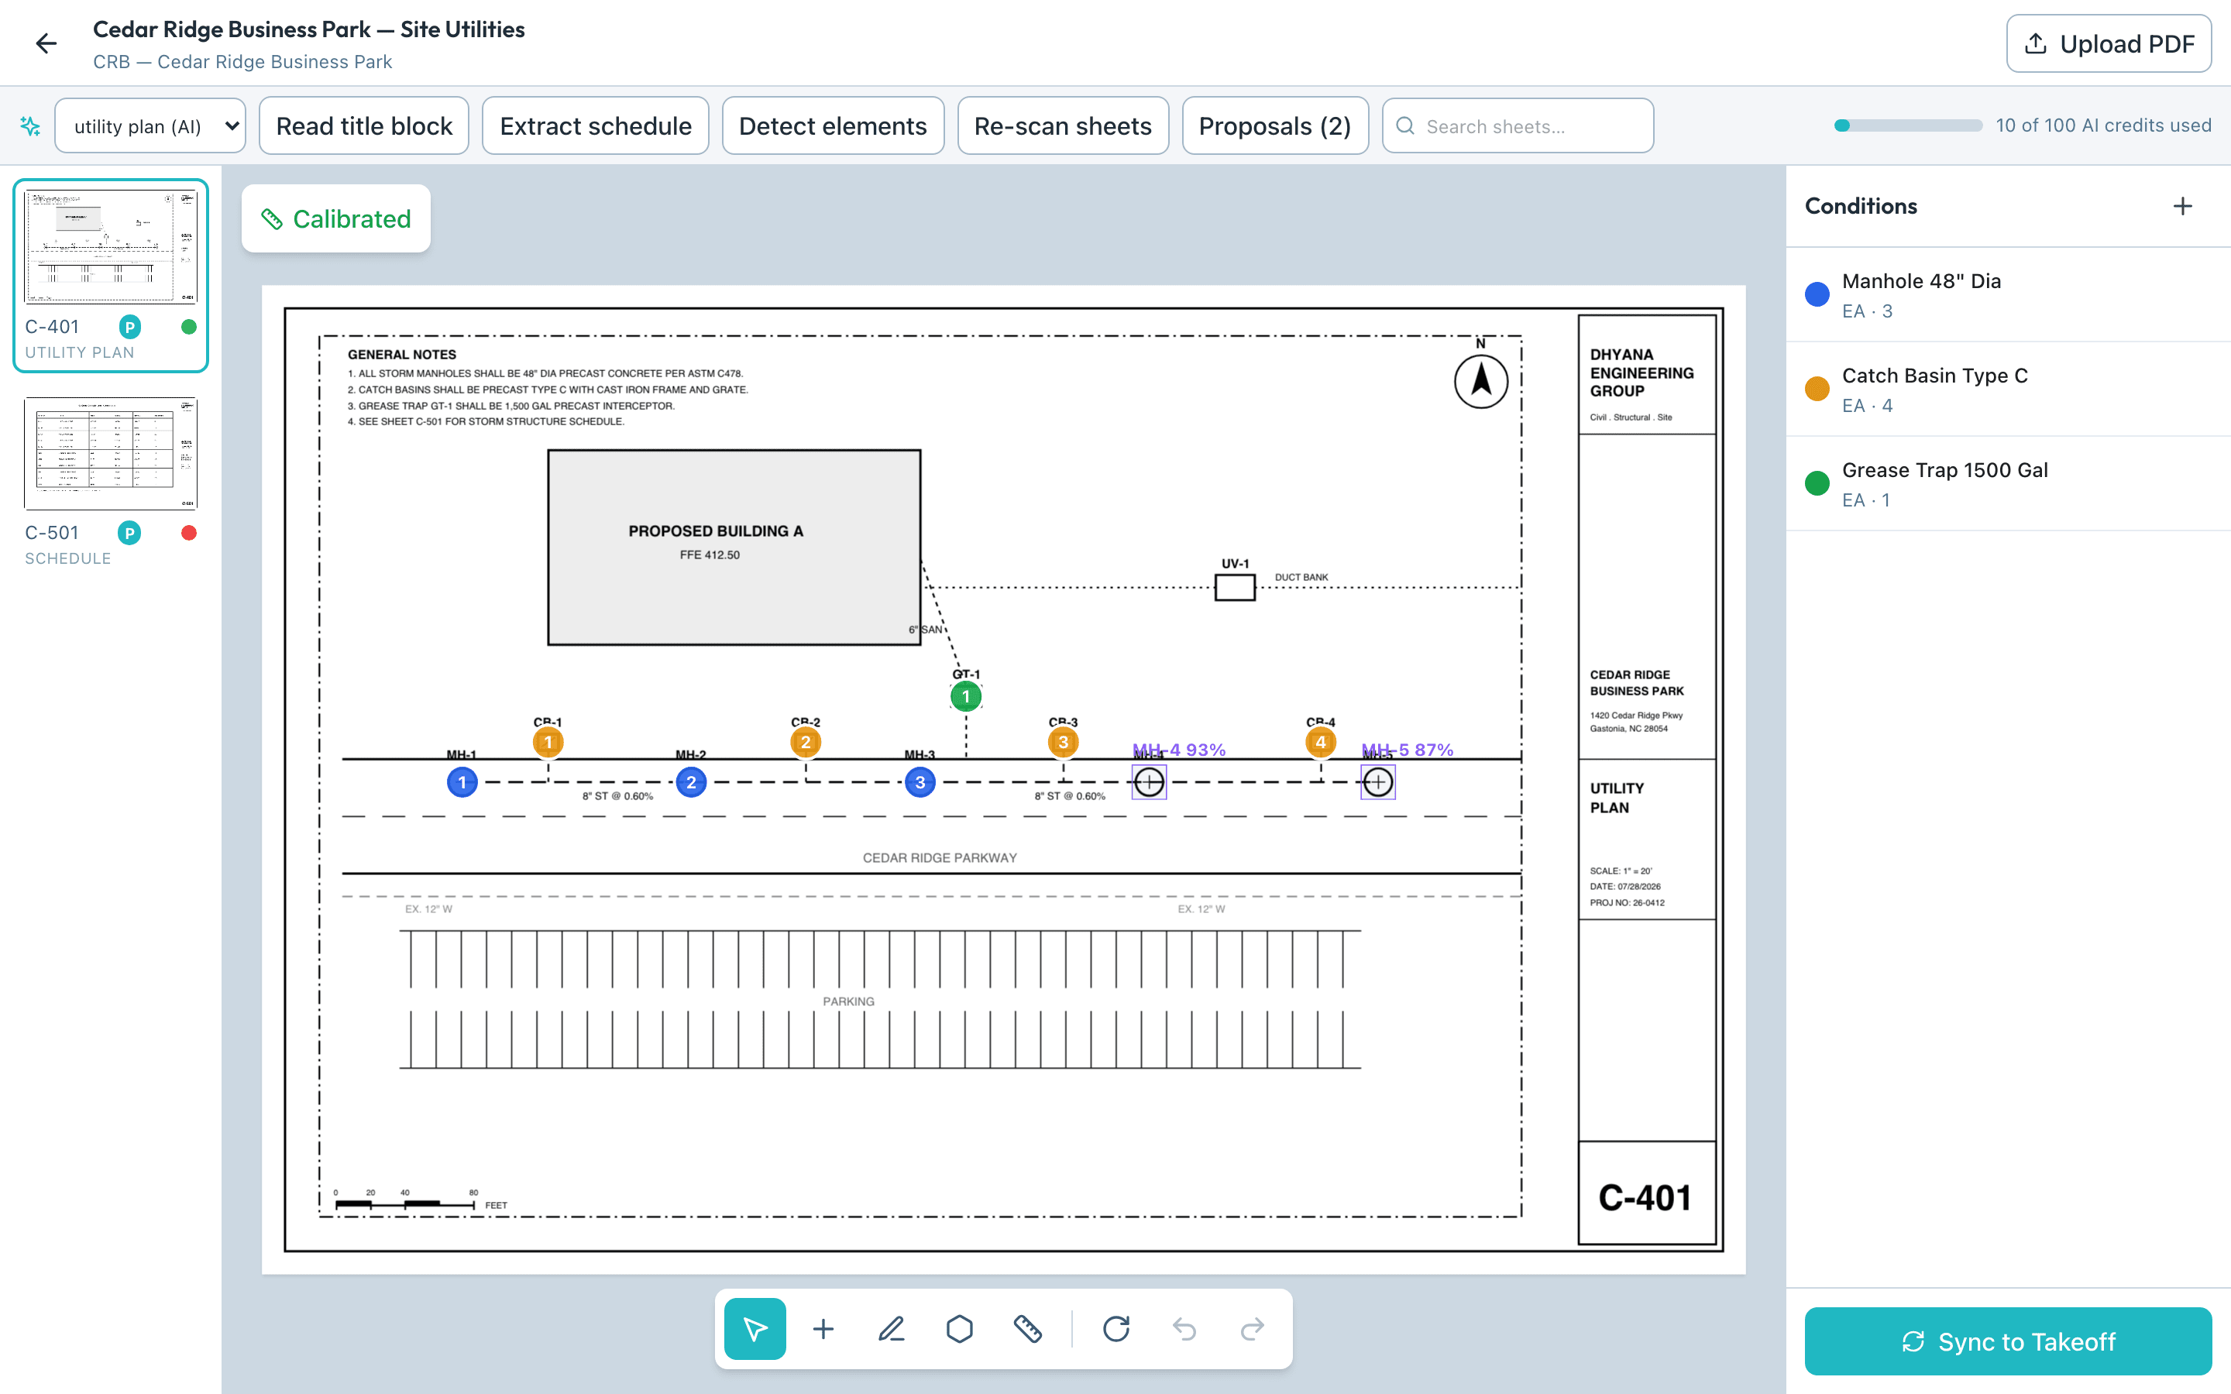This screenshot has height=1394, width=2231.
Task: Click the Upload PDF button
Action: point(2109,43)
